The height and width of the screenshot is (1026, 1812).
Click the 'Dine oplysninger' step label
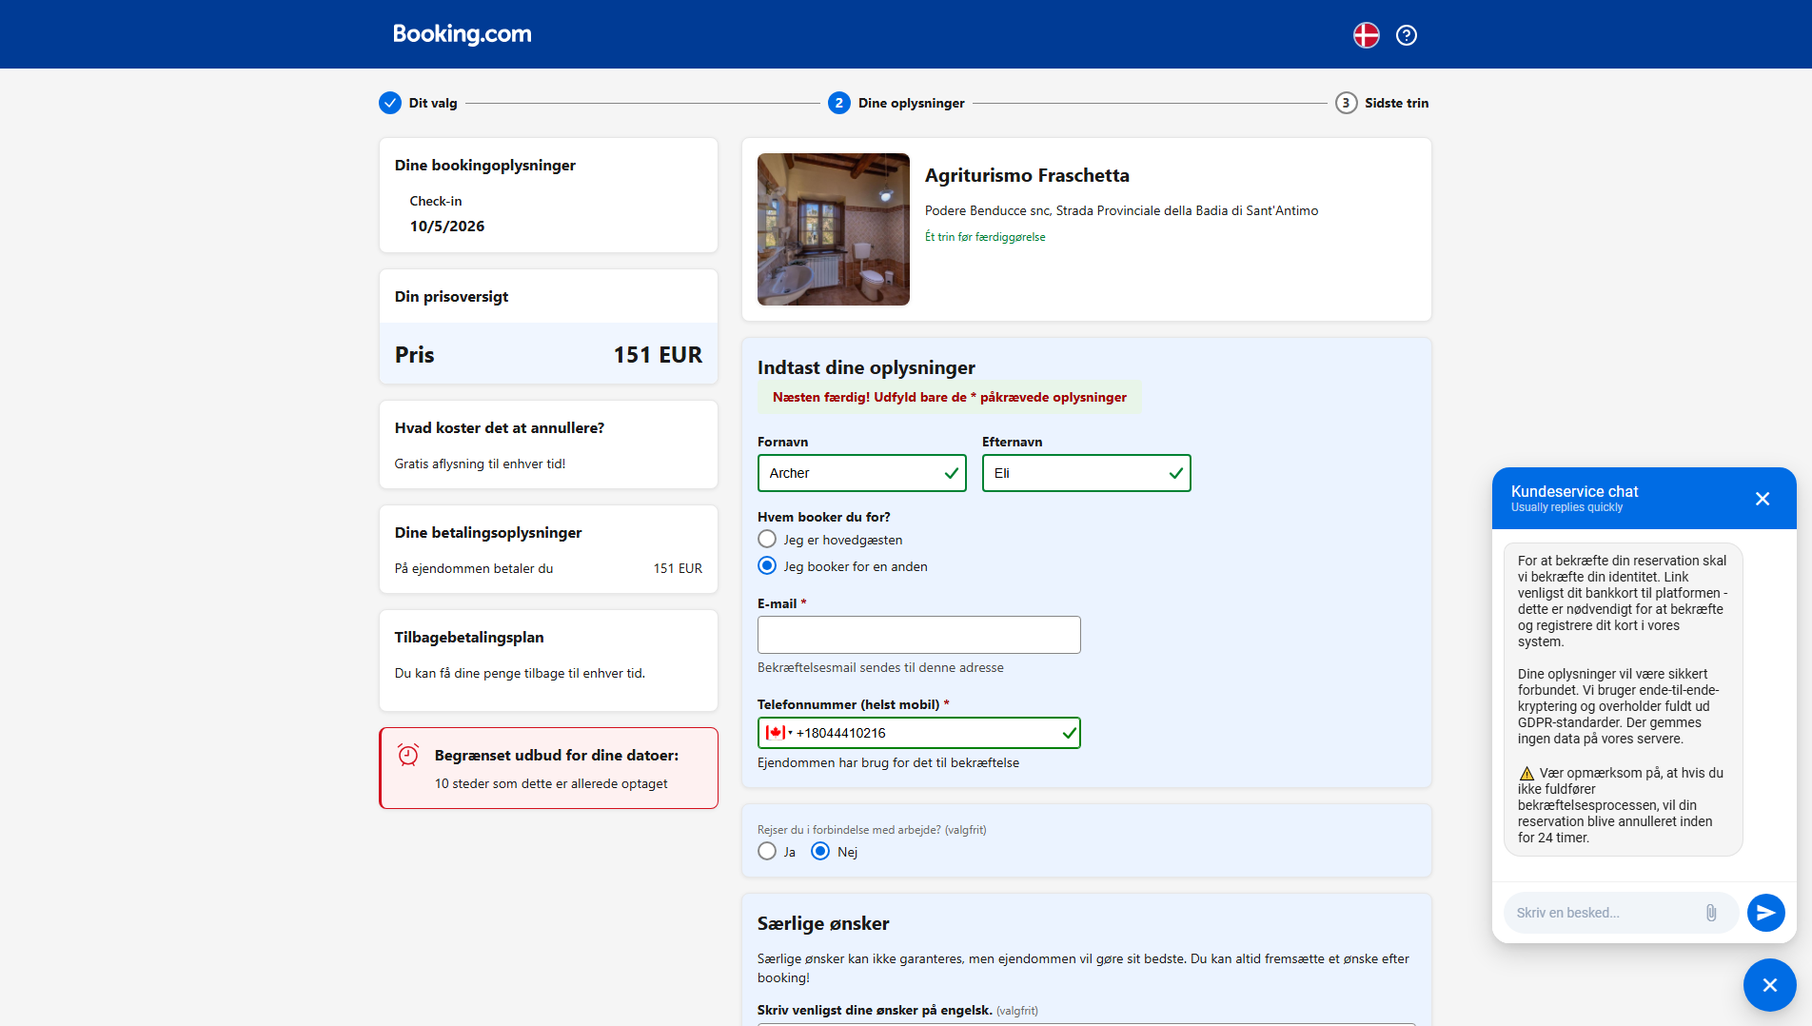[x=912, y=103]
